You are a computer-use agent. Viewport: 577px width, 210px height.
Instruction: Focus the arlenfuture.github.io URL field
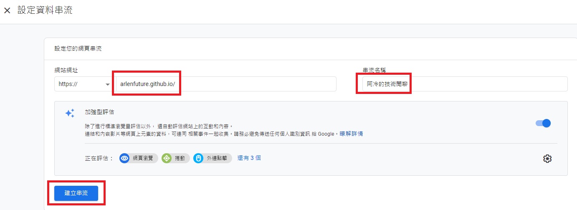tap(225, 84)
